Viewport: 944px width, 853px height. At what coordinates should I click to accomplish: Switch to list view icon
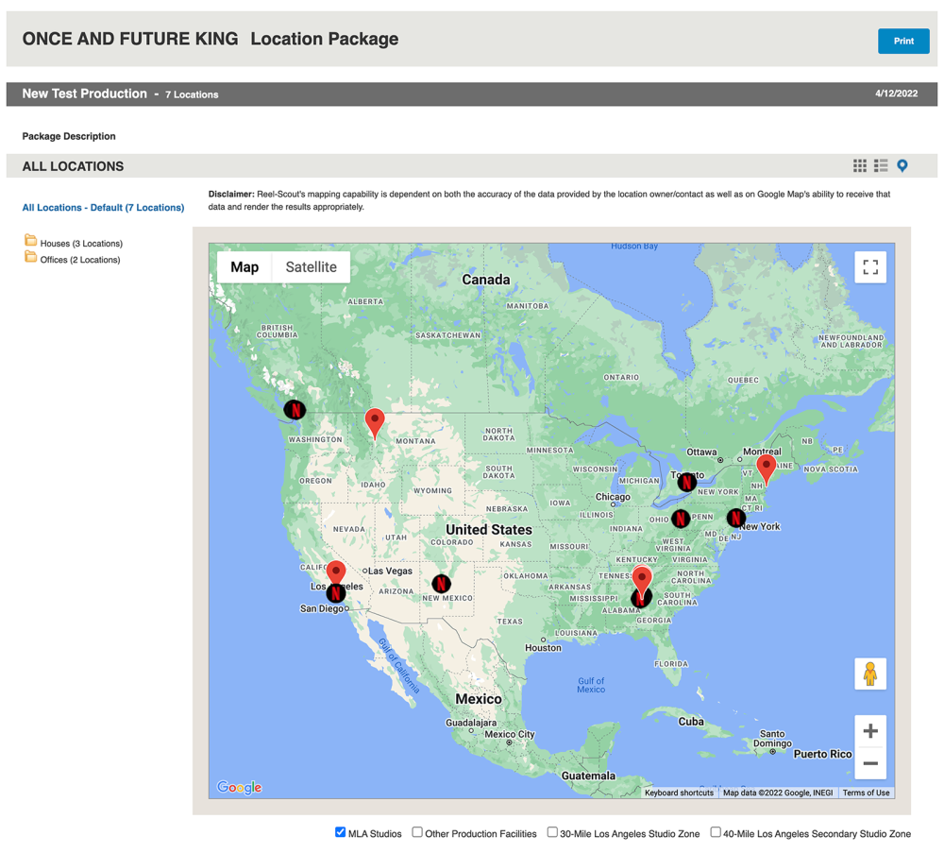pos(881,165)
